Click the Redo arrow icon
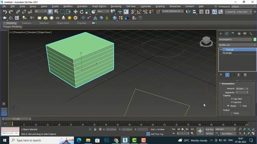257x144 pixels. coord(11,12)
